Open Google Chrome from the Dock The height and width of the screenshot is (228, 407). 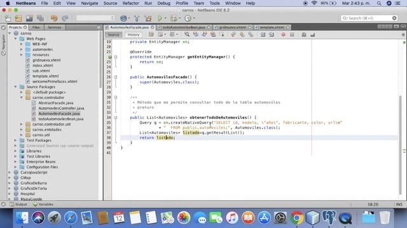297,218
